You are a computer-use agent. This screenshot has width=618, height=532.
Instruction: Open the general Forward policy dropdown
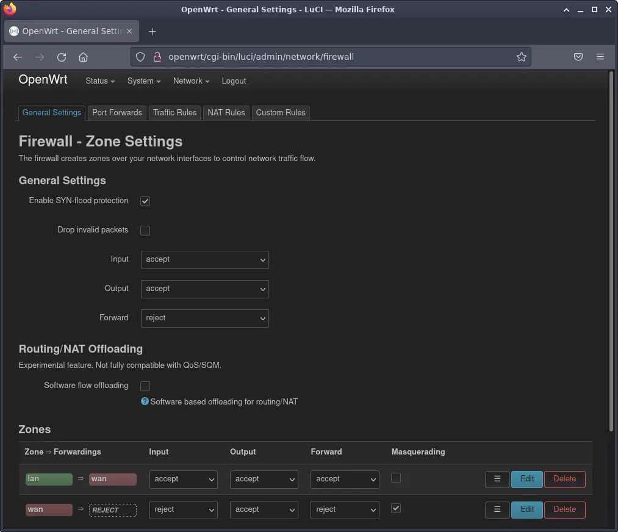pyautogui.click(x=205, y=318)
